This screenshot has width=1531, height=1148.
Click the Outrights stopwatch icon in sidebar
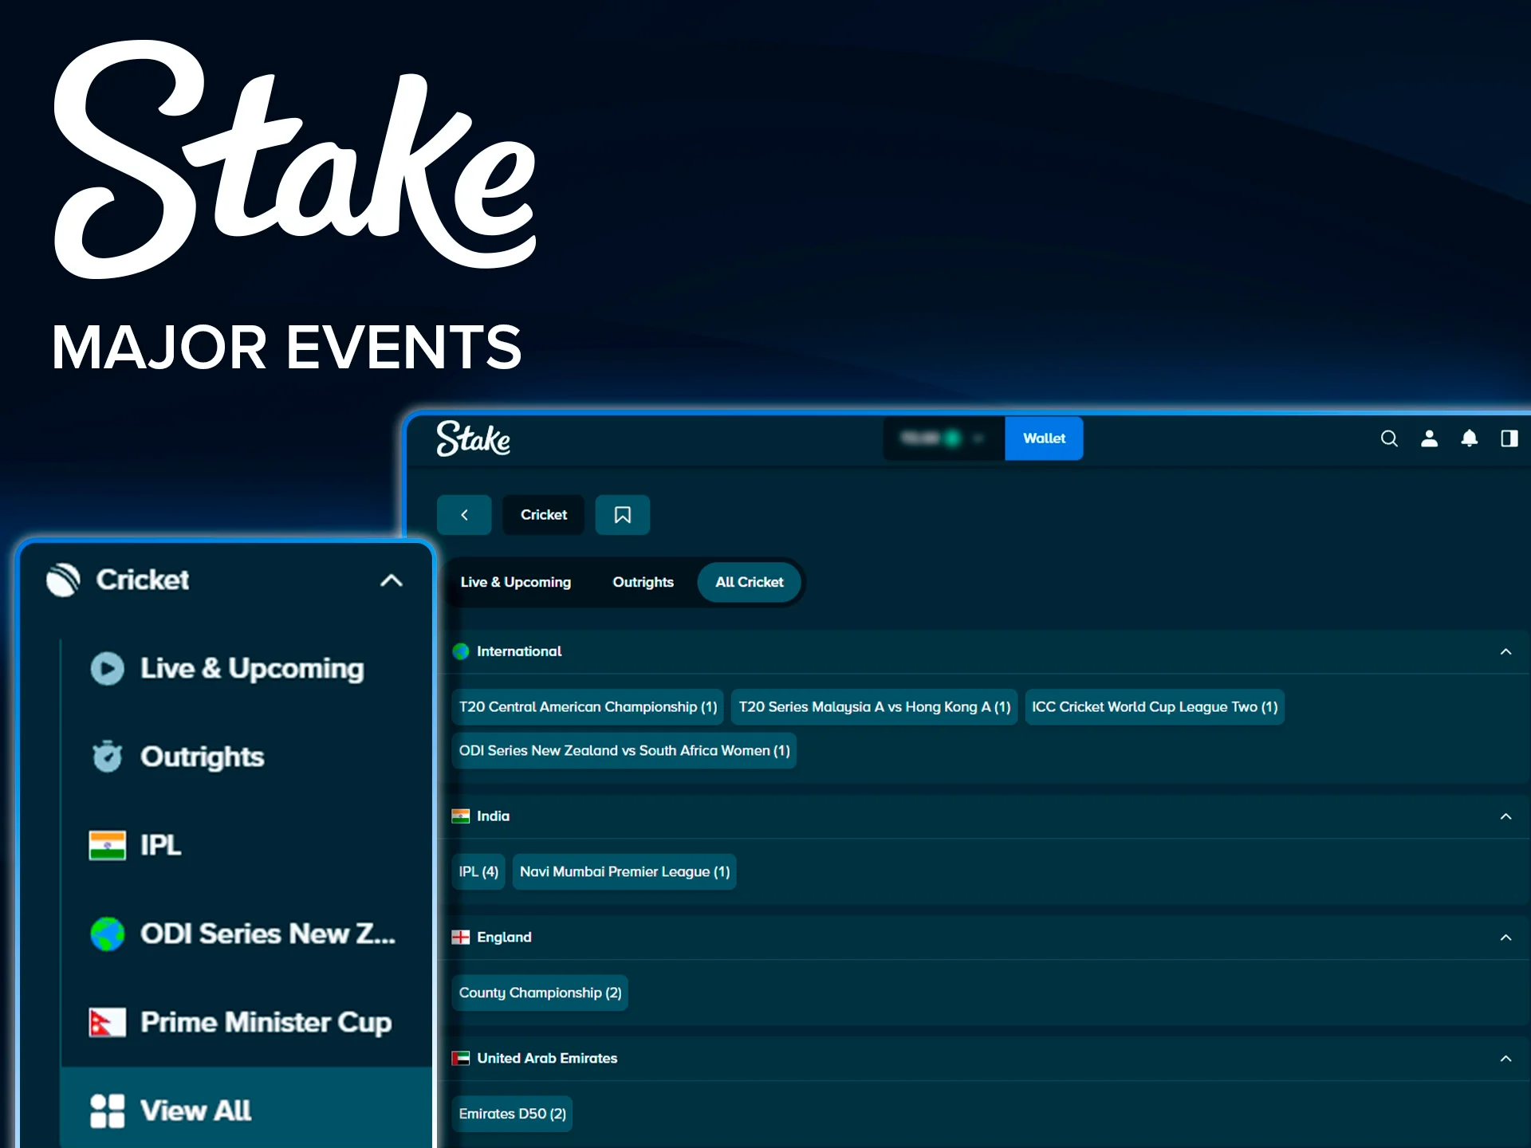[107, 757]
